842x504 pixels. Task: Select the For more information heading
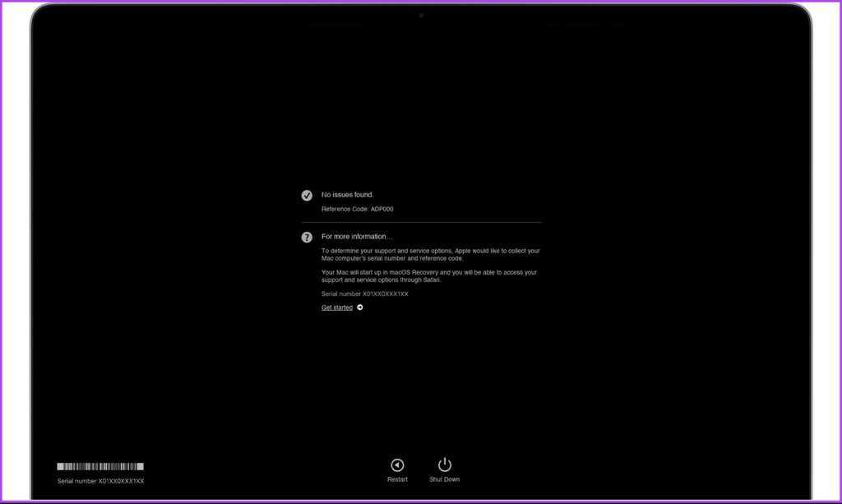(x=357, y=237)
